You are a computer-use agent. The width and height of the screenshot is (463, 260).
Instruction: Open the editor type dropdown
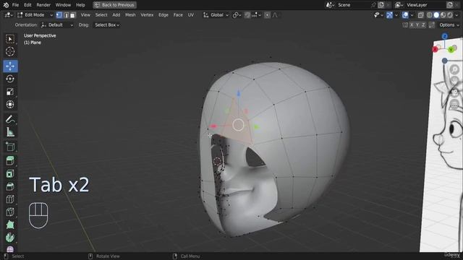click(9, 15)
